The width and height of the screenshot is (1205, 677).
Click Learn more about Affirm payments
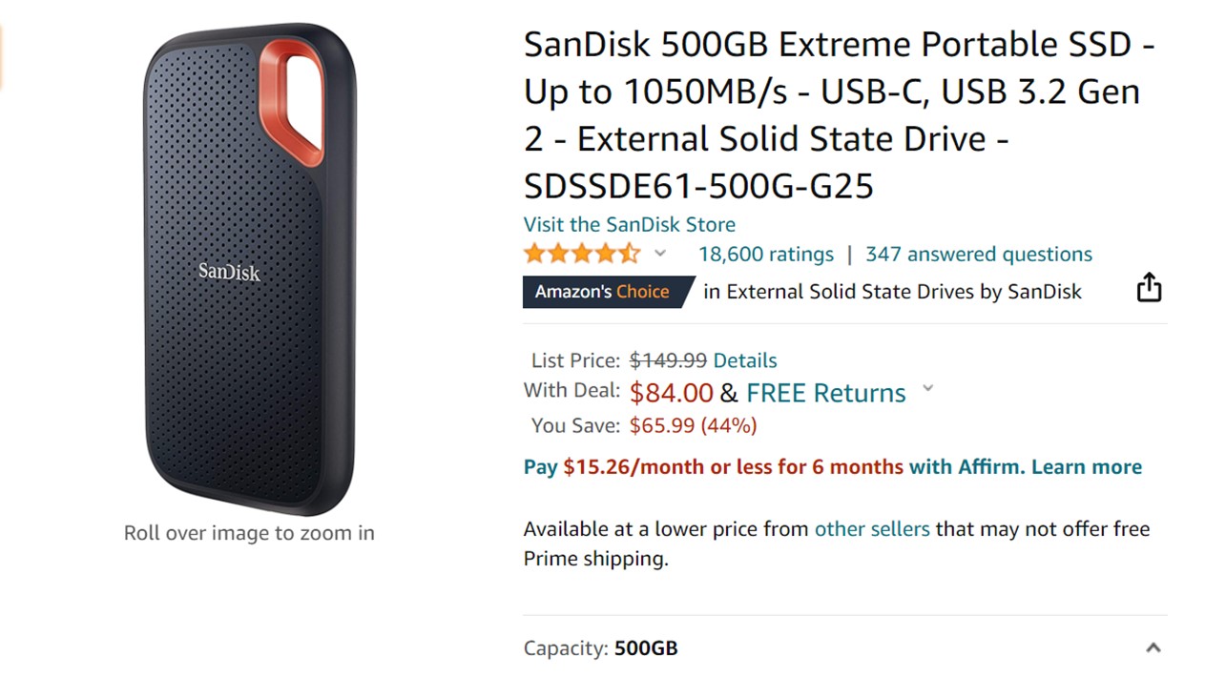tap(1086, 466)
